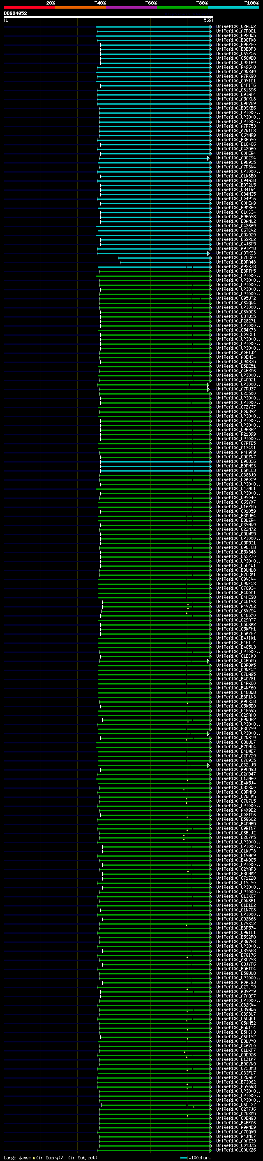Select the UniRef100_B3R574 label
Screen dimensions: 263x1161
[x=235, y=928]
